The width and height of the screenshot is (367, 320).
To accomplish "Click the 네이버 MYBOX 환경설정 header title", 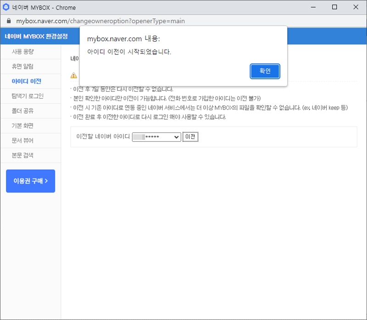I will point(36,36).
